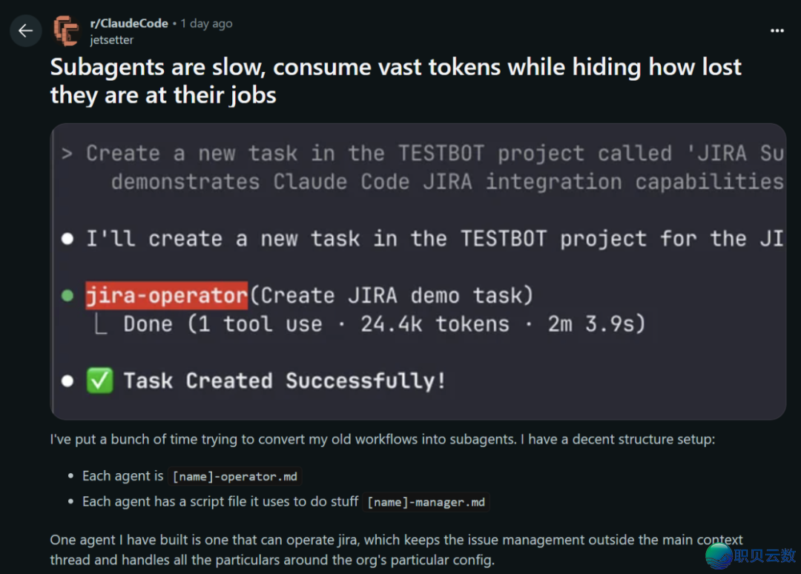
Task: Open the three-dot post options menu
Action: pyautogui.click(x=777, y=30)
